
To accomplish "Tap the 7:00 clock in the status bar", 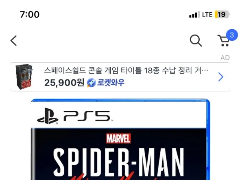I will (30, 15).
